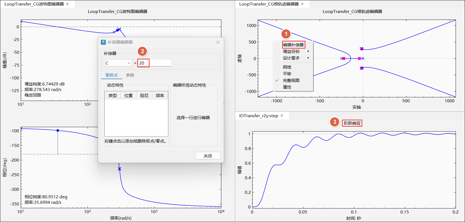Click the compensator editor dialog app icon

coord(103,42)
